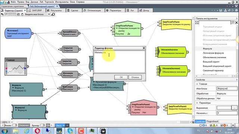239x134 pixels.
Task: Select the gray Минимум block
Action: pos(70,74)
